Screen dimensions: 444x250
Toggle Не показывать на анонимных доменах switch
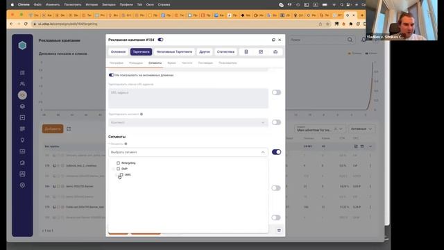tap(111, 75)
